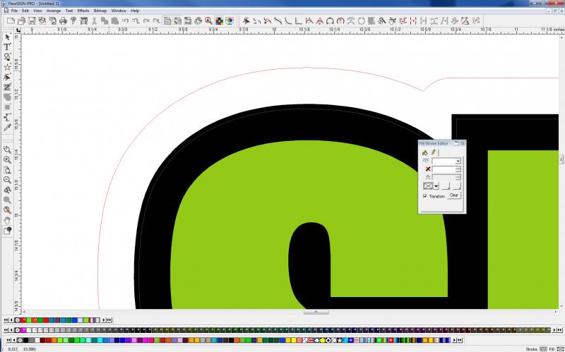Open the no-fill pattern dropdown arrow
This screenshot has height=352, width=565.
point(436,186)
